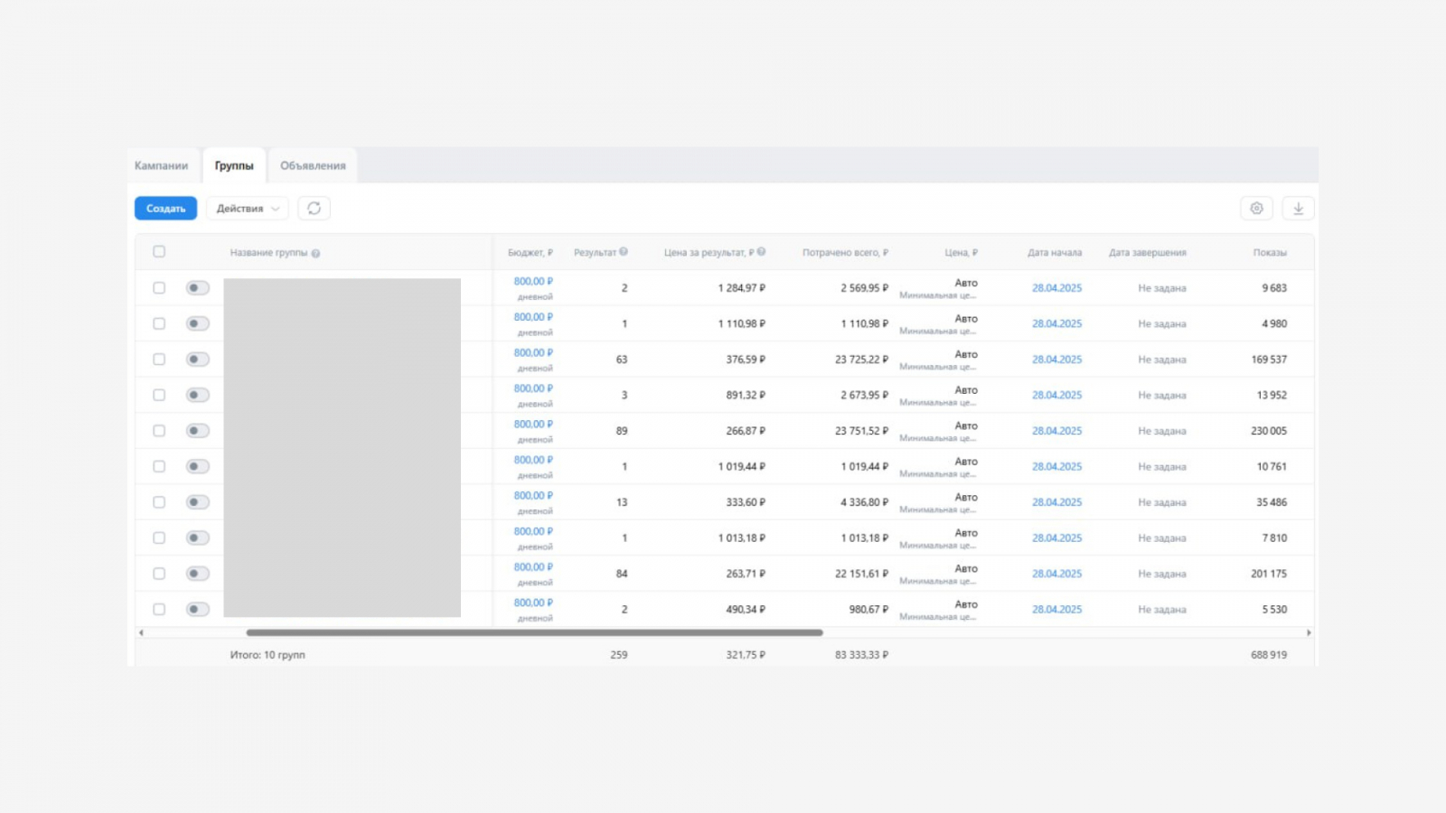Check the row with 9 683 показы
This screenshot has height=813, width=1446.
tap(159, 288)
